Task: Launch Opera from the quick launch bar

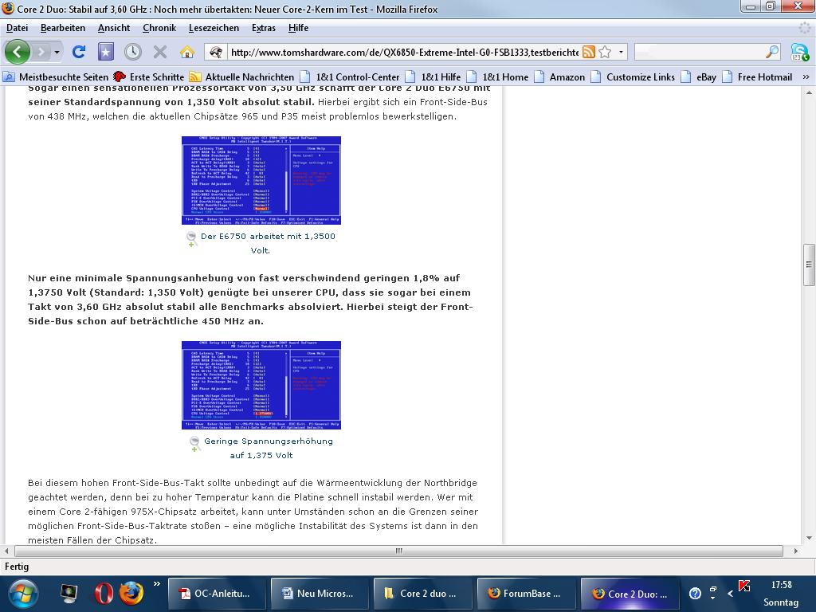Action: pos(104,593)
